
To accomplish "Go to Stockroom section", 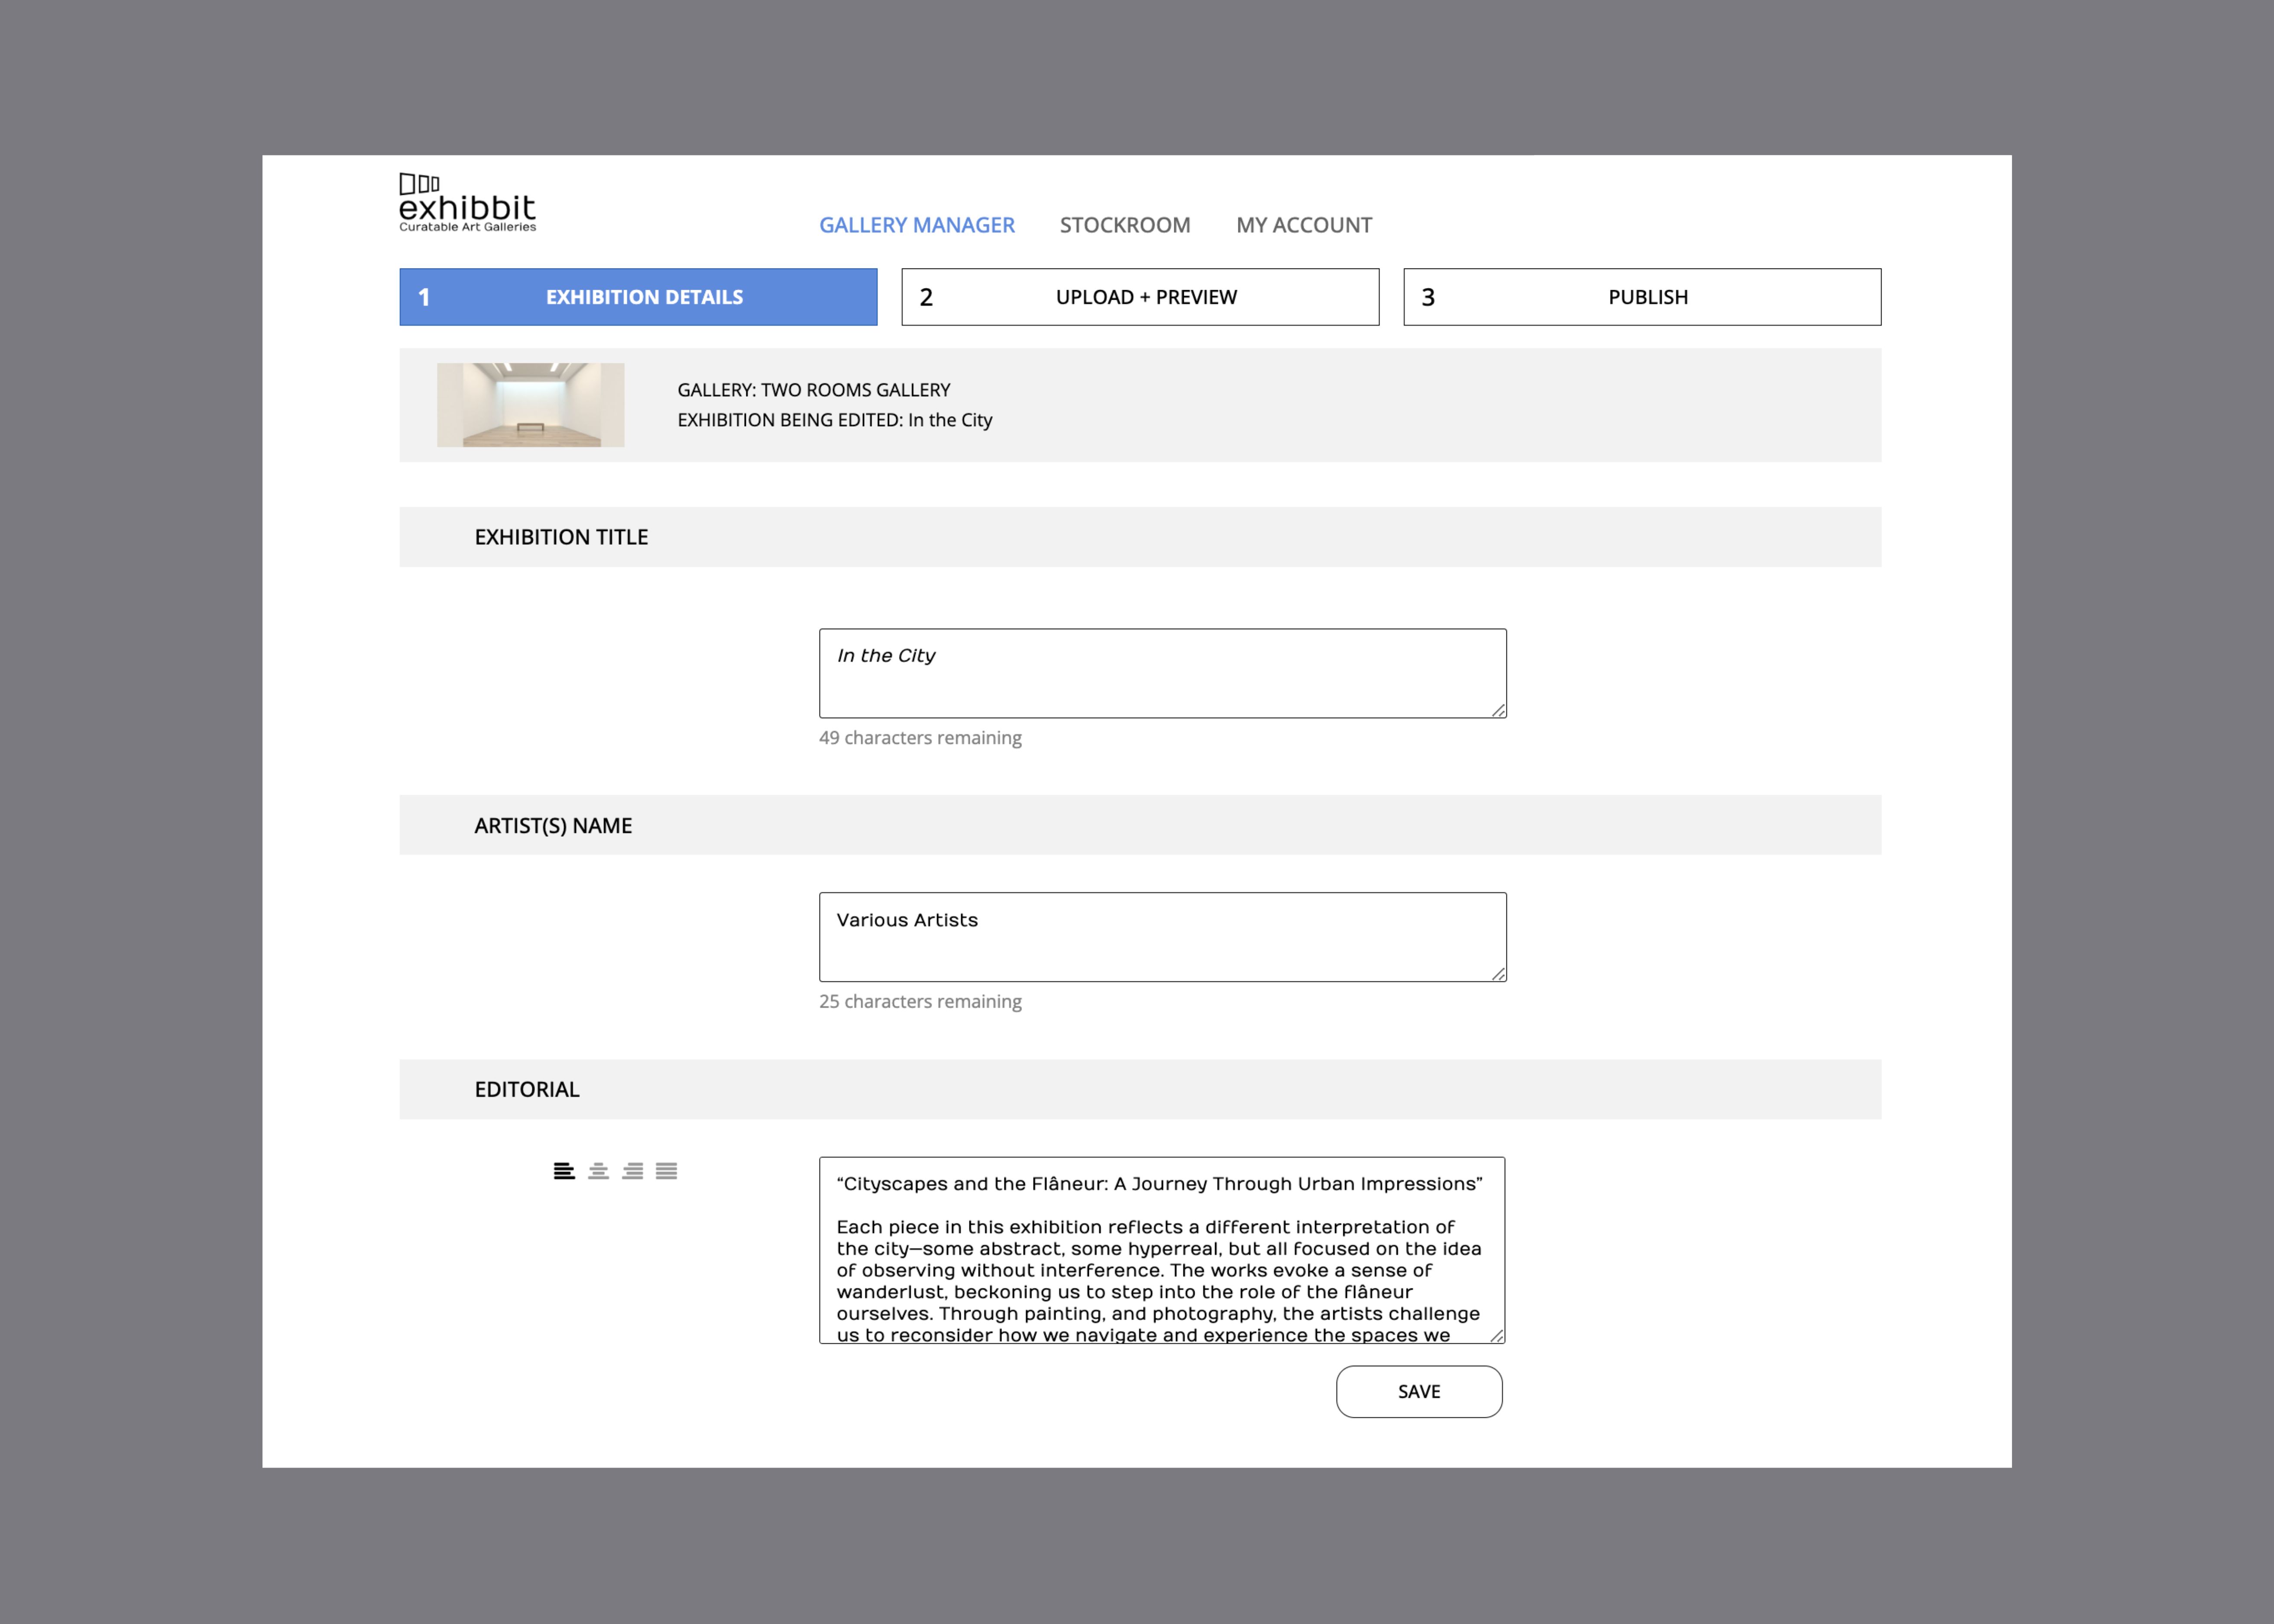I will (1124, 225).
